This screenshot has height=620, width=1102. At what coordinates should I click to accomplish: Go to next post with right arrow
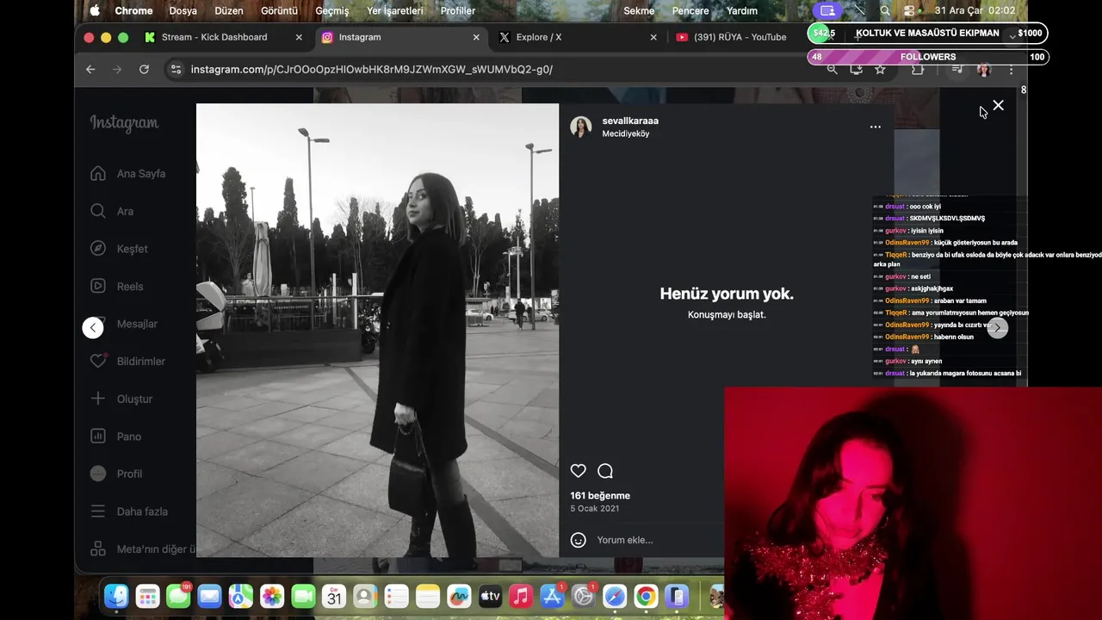coord(997,327)
